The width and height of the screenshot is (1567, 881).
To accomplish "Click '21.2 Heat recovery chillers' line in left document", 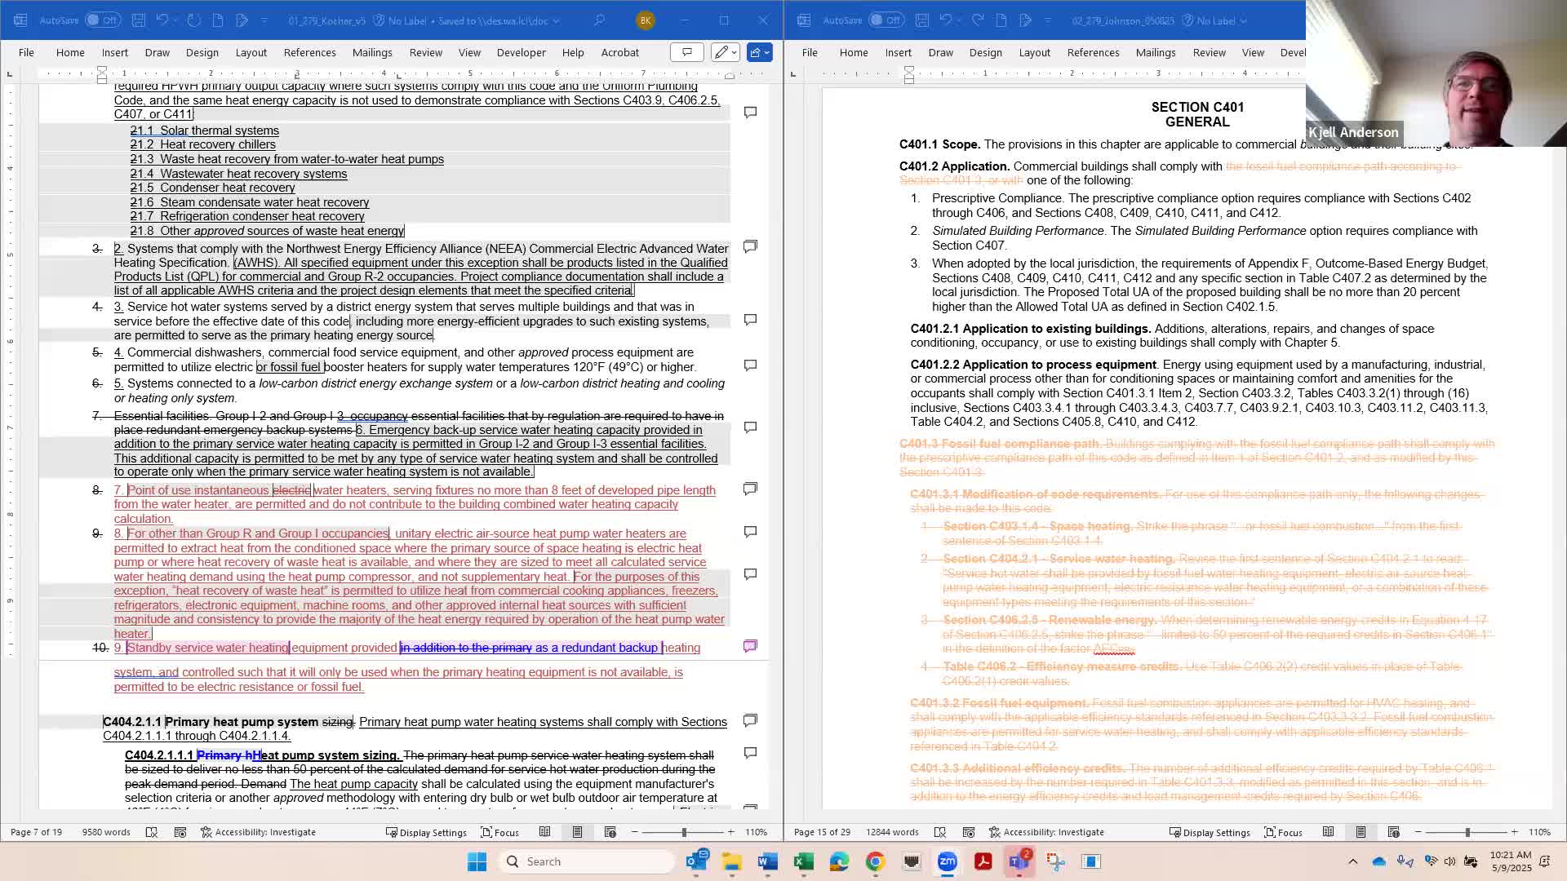I will click(x=202, y=144).
